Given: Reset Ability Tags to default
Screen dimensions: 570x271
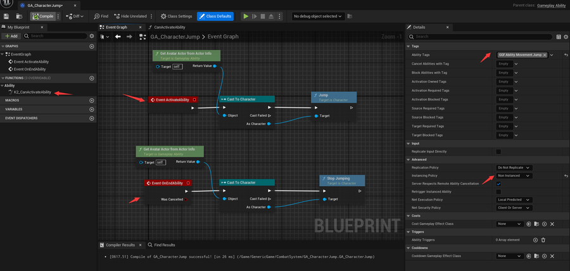Looking at the screenshot, I should coord(566,55).
